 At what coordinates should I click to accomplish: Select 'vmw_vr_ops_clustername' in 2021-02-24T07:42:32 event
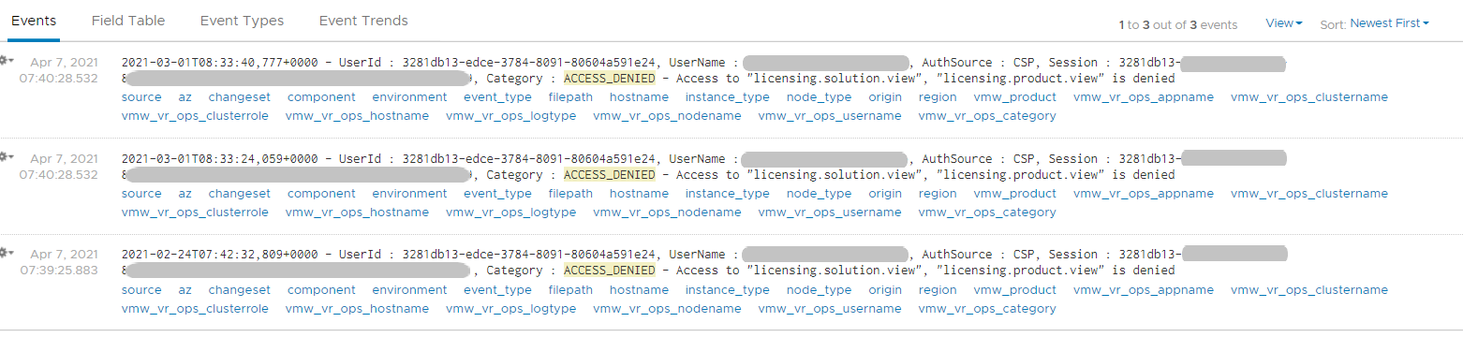1309,289
